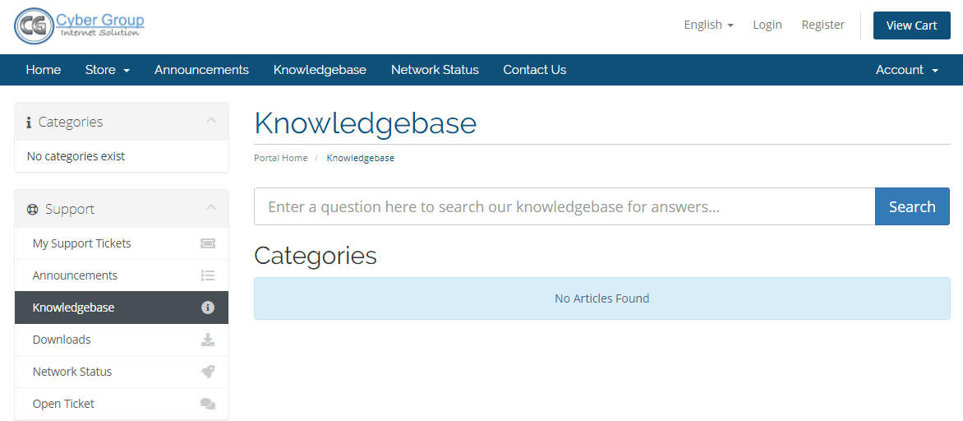The height and width of the screenshot is (421, 963).
Task: Click the View Cart button
Action: pos(911,25)
